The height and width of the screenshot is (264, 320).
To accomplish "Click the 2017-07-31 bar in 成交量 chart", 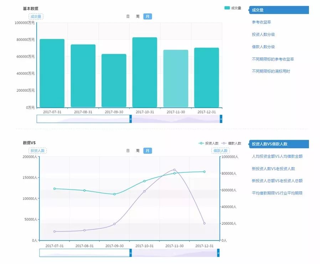I will (52, 73).
